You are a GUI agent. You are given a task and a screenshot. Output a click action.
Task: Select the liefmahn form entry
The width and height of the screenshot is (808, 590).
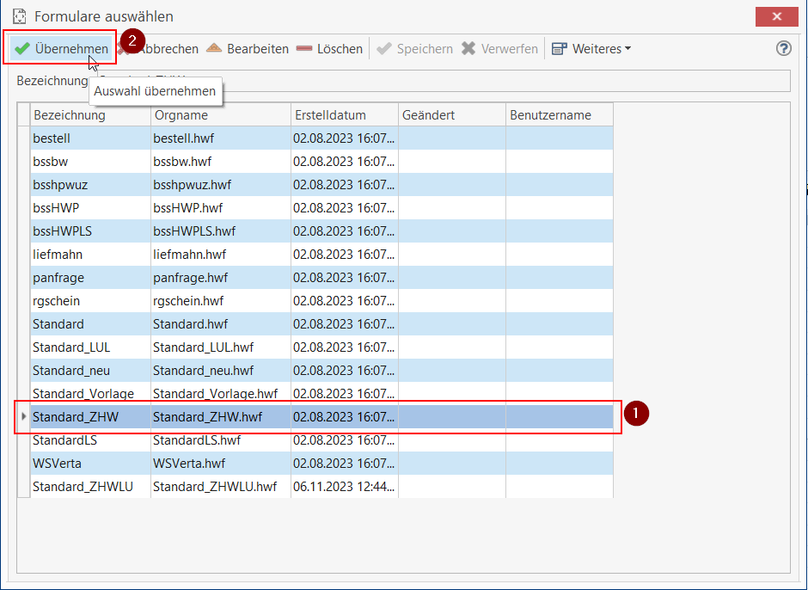pyautogui.click(x=58, y=255)
